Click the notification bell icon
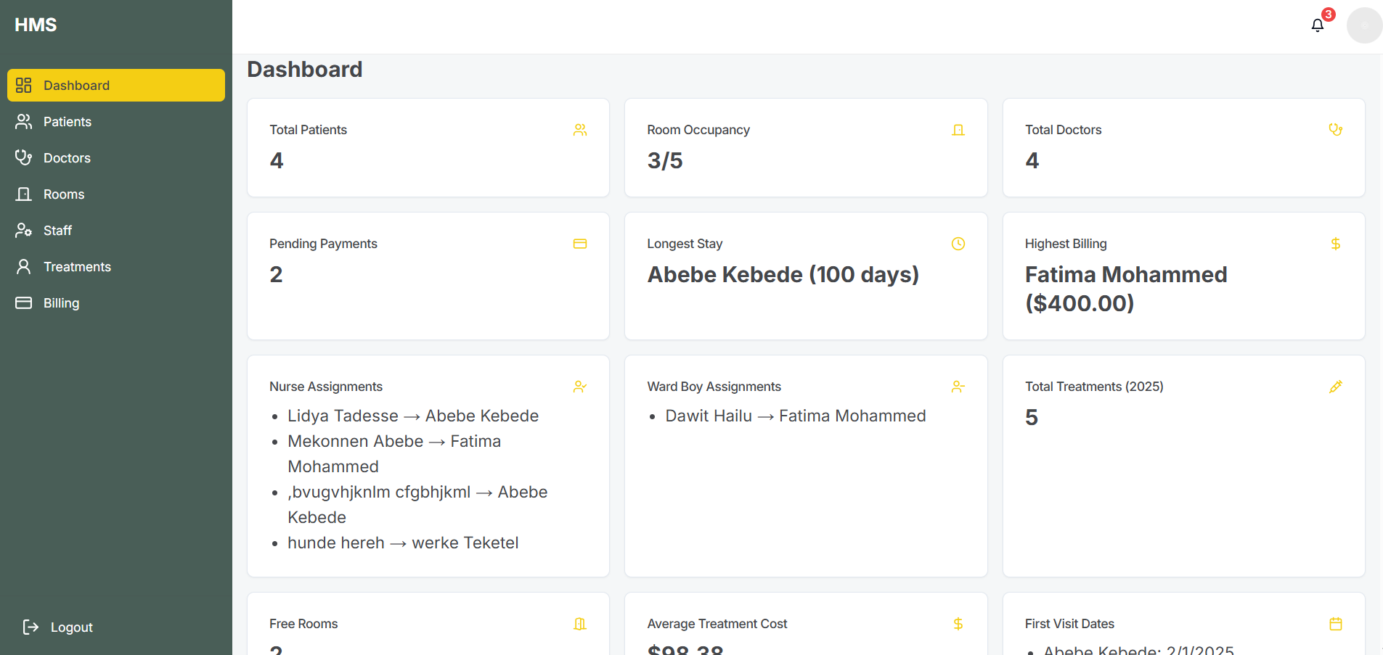Viewport: 1383px width, 655px height. point(1317,25)
